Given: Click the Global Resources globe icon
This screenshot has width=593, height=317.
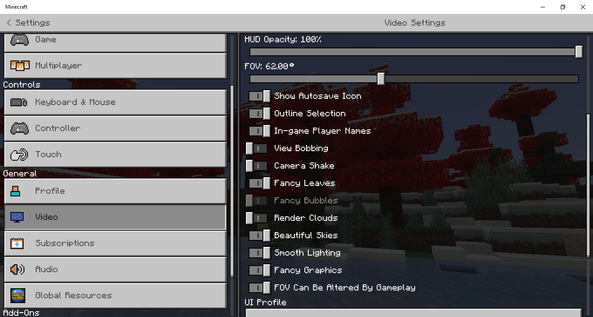Looking at the screenshot, I should tap(18, 296).
